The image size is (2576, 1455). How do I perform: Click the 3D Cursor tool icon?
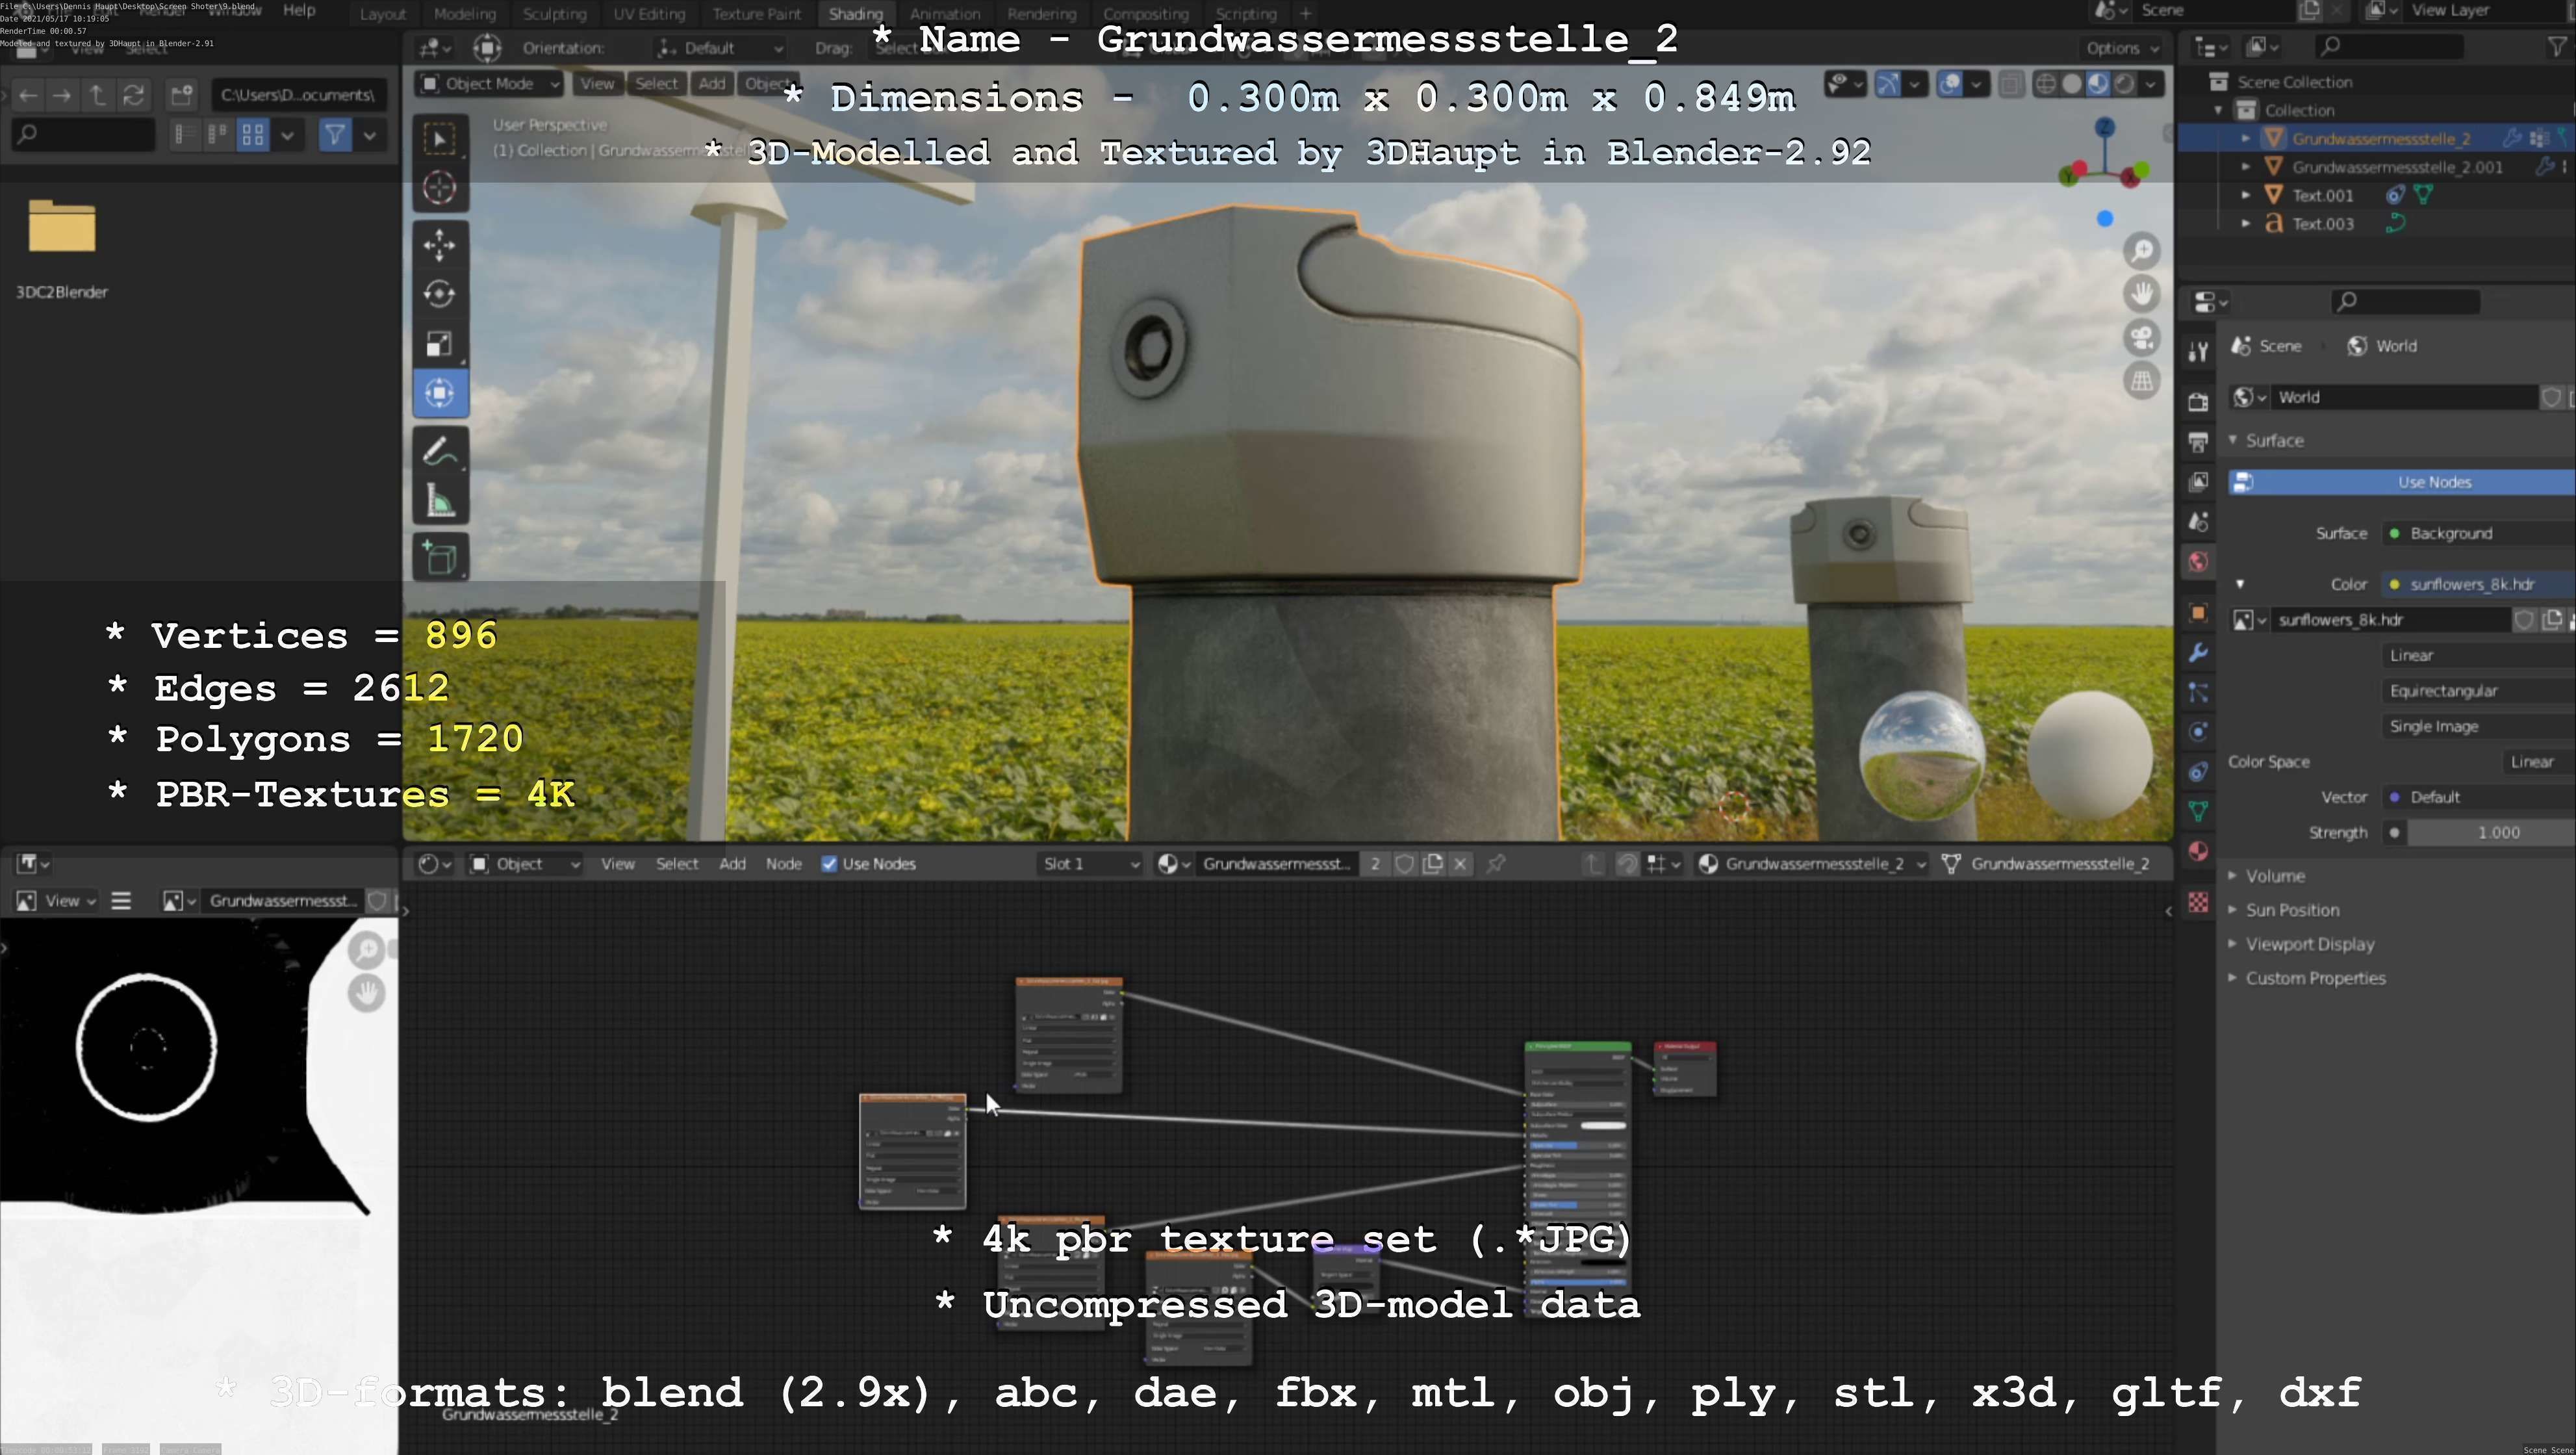(x=440, y=188)
